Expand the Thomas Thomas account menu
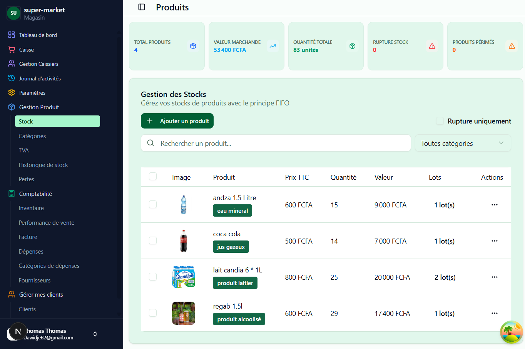This screenshot has height=349, width=525. 95,334
